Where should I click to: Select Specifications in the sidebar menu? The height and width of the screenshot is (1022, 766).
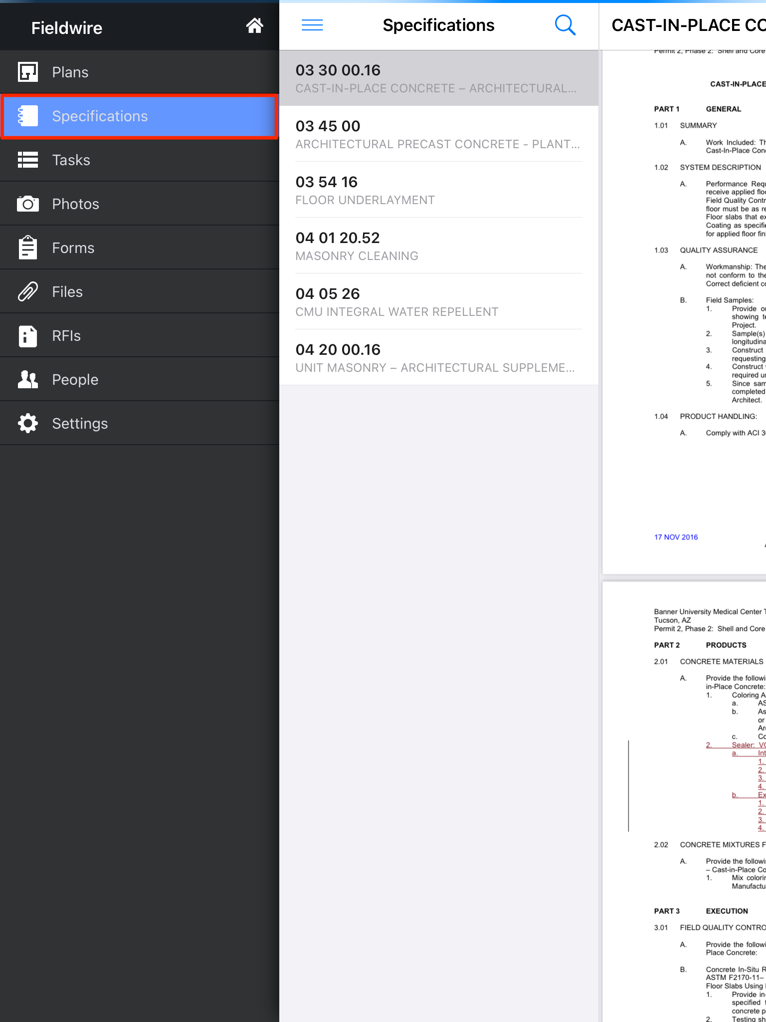[x=100, y=116]
